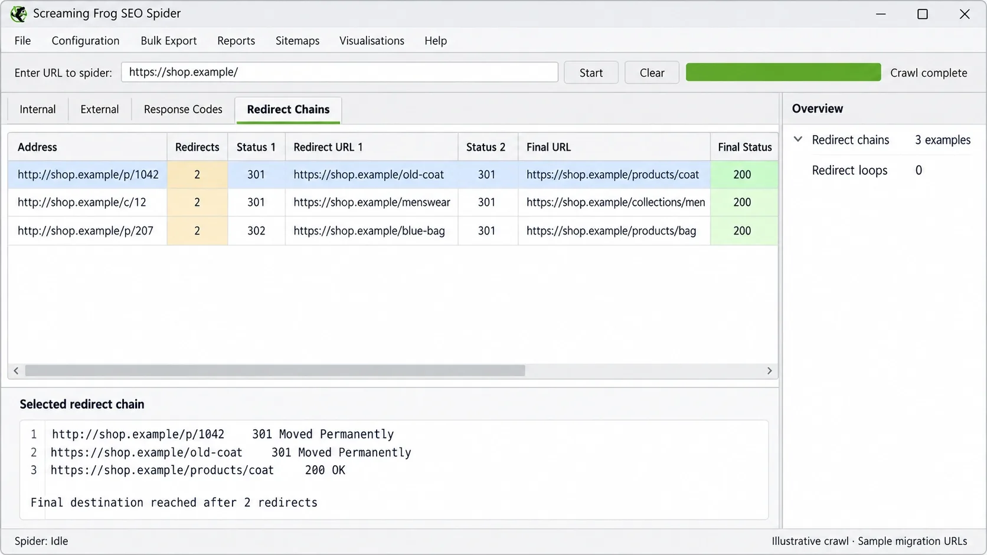Click chain line 2 https://shop.example/old-coat

[x=146, y=452]
